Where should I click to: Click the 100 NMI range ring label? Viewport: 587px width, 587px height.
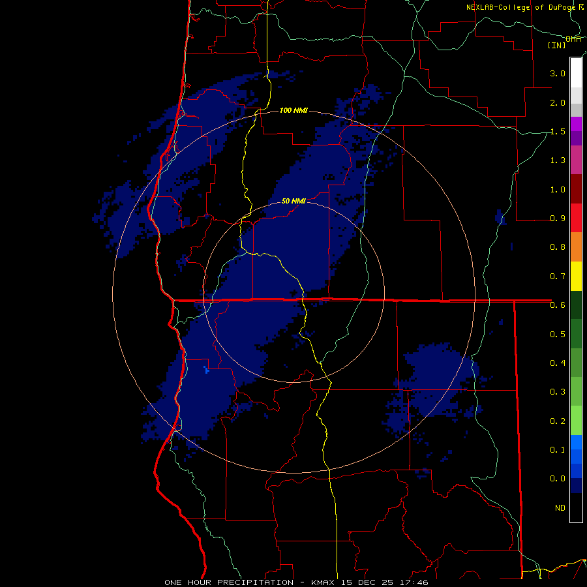(294, 110)
